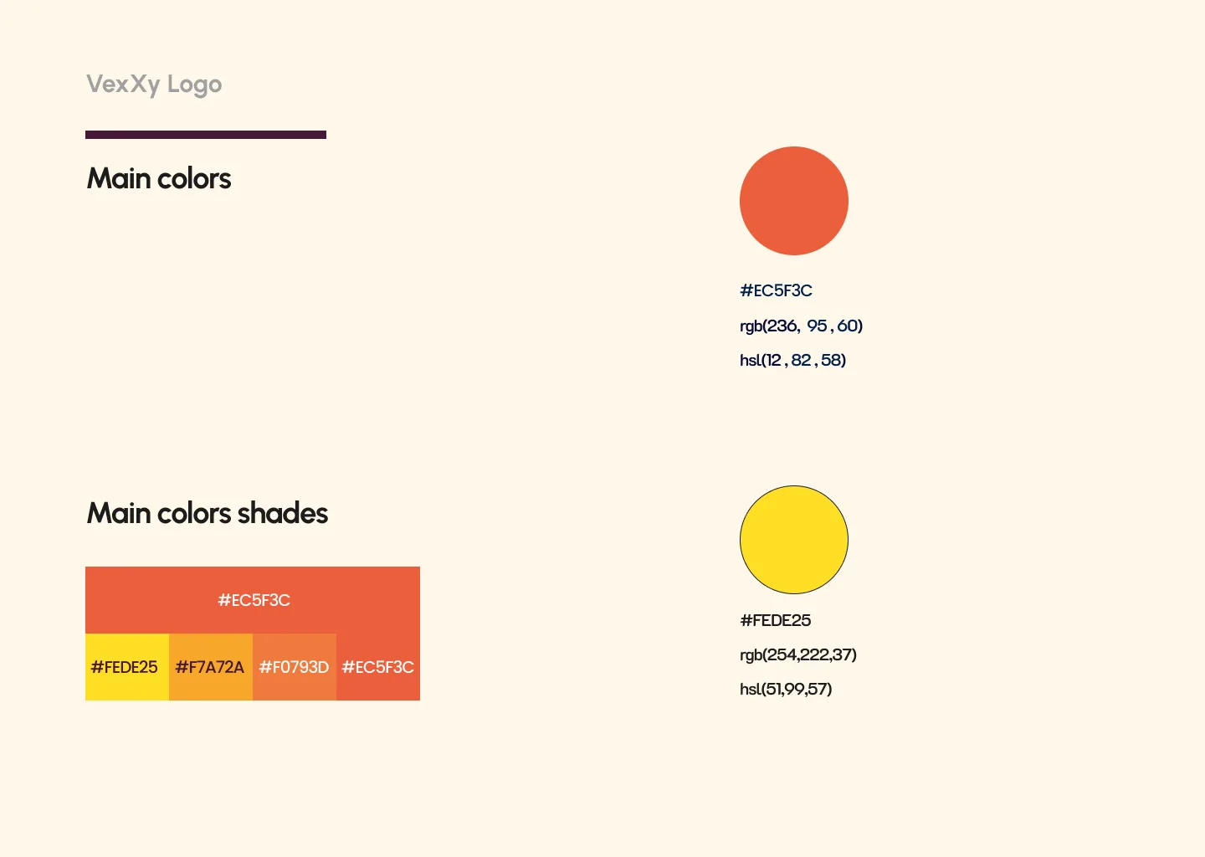Click the hsl(12, 82, 58) text
This screenshot has height=857, width=1205.
[792, 360]
